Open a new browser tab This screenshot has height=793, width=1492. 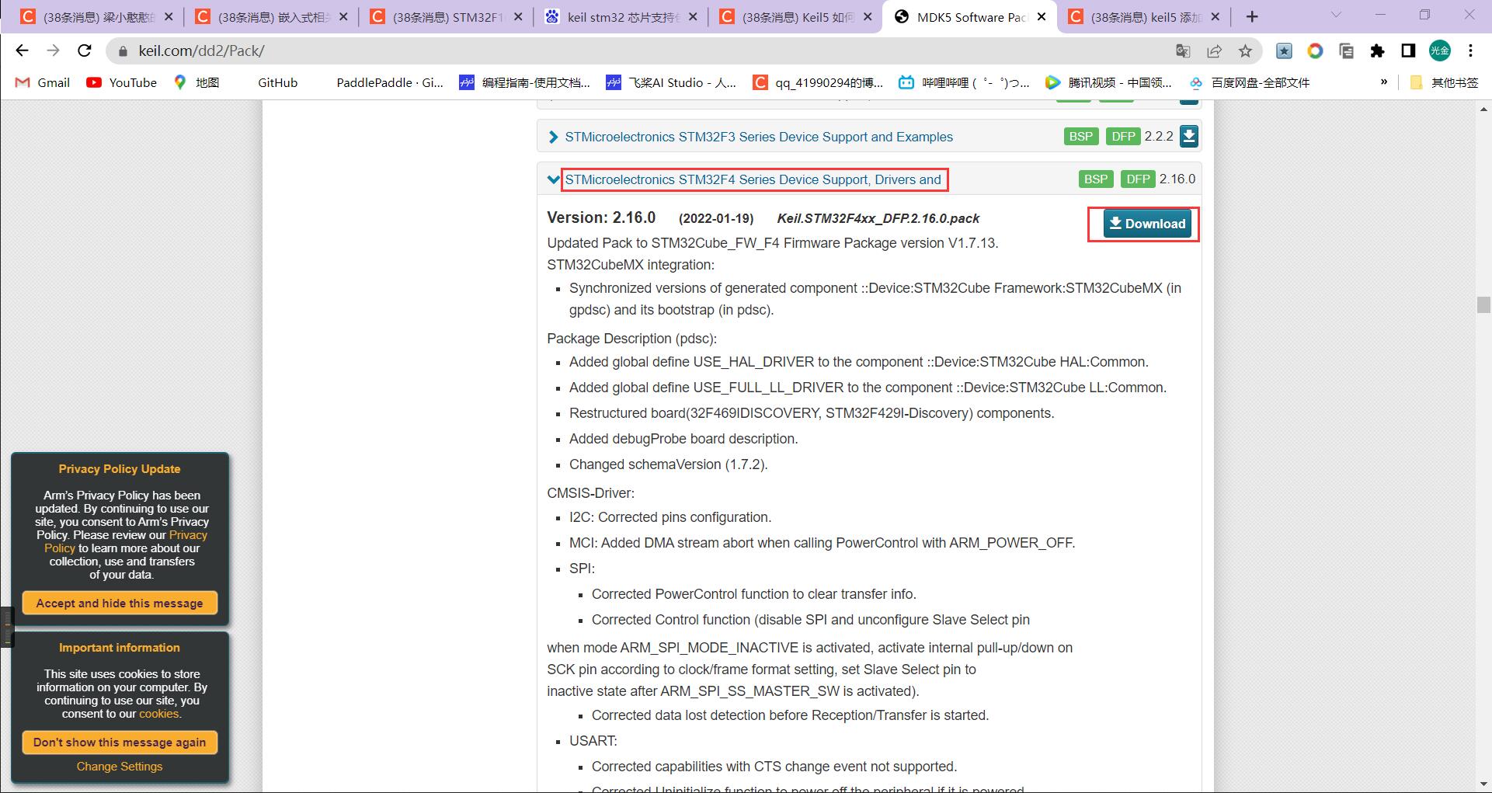tap(1252, 16)
